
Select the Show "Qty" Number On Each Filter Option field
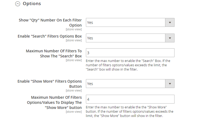coord(130,23)
